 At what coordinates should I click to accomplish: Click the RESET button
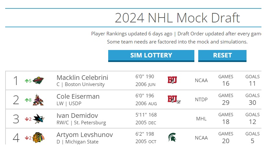point(222,56)
